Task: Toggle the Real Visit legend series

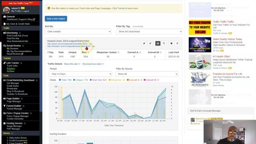Action: [x=98, y=80]
